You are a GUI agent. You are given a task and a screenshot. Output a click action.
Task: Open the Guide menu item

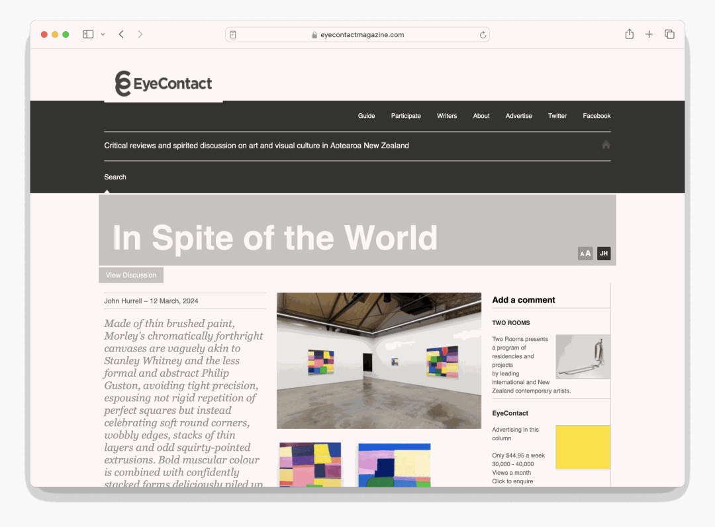(366, 116)
